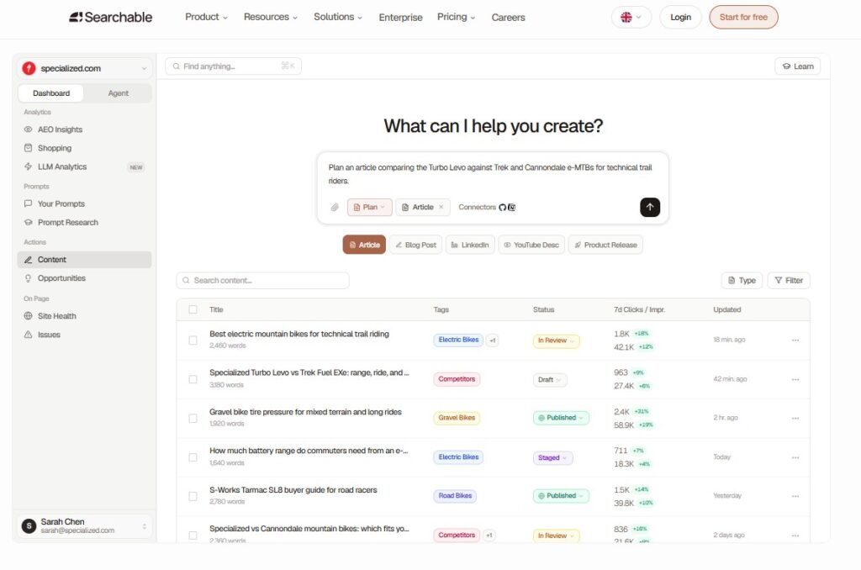Switch to the Agent tab
The image size is (861, 570).
point(118,93)
